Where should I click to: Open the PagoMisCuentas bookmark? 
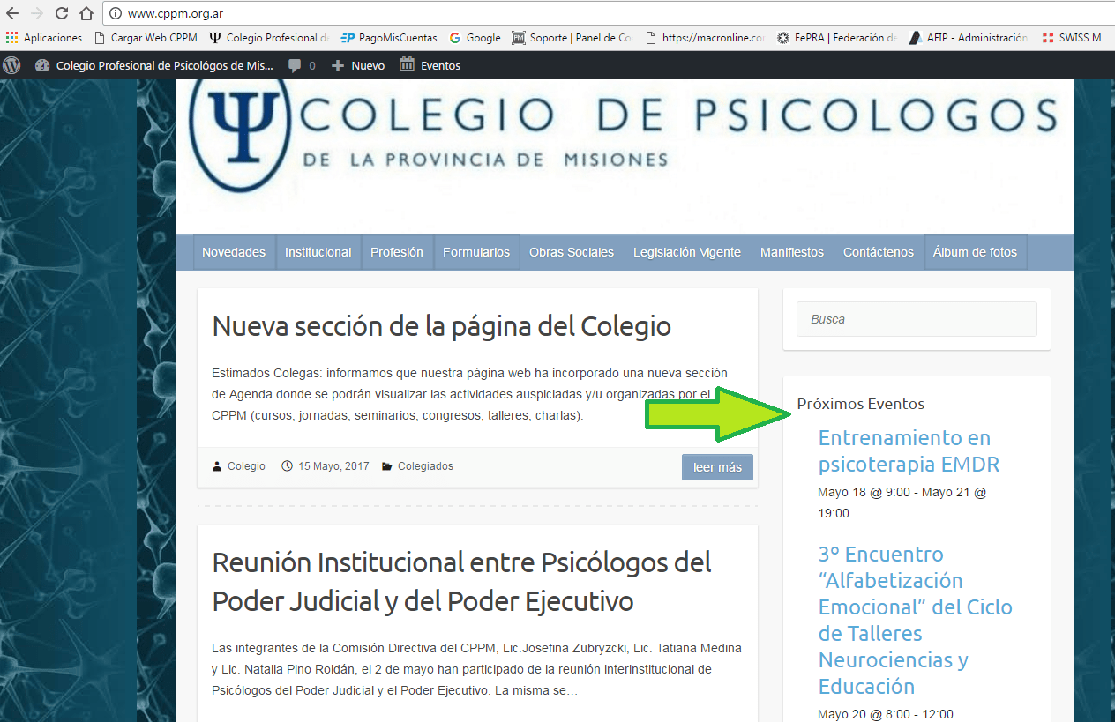[x=389, y=38]
